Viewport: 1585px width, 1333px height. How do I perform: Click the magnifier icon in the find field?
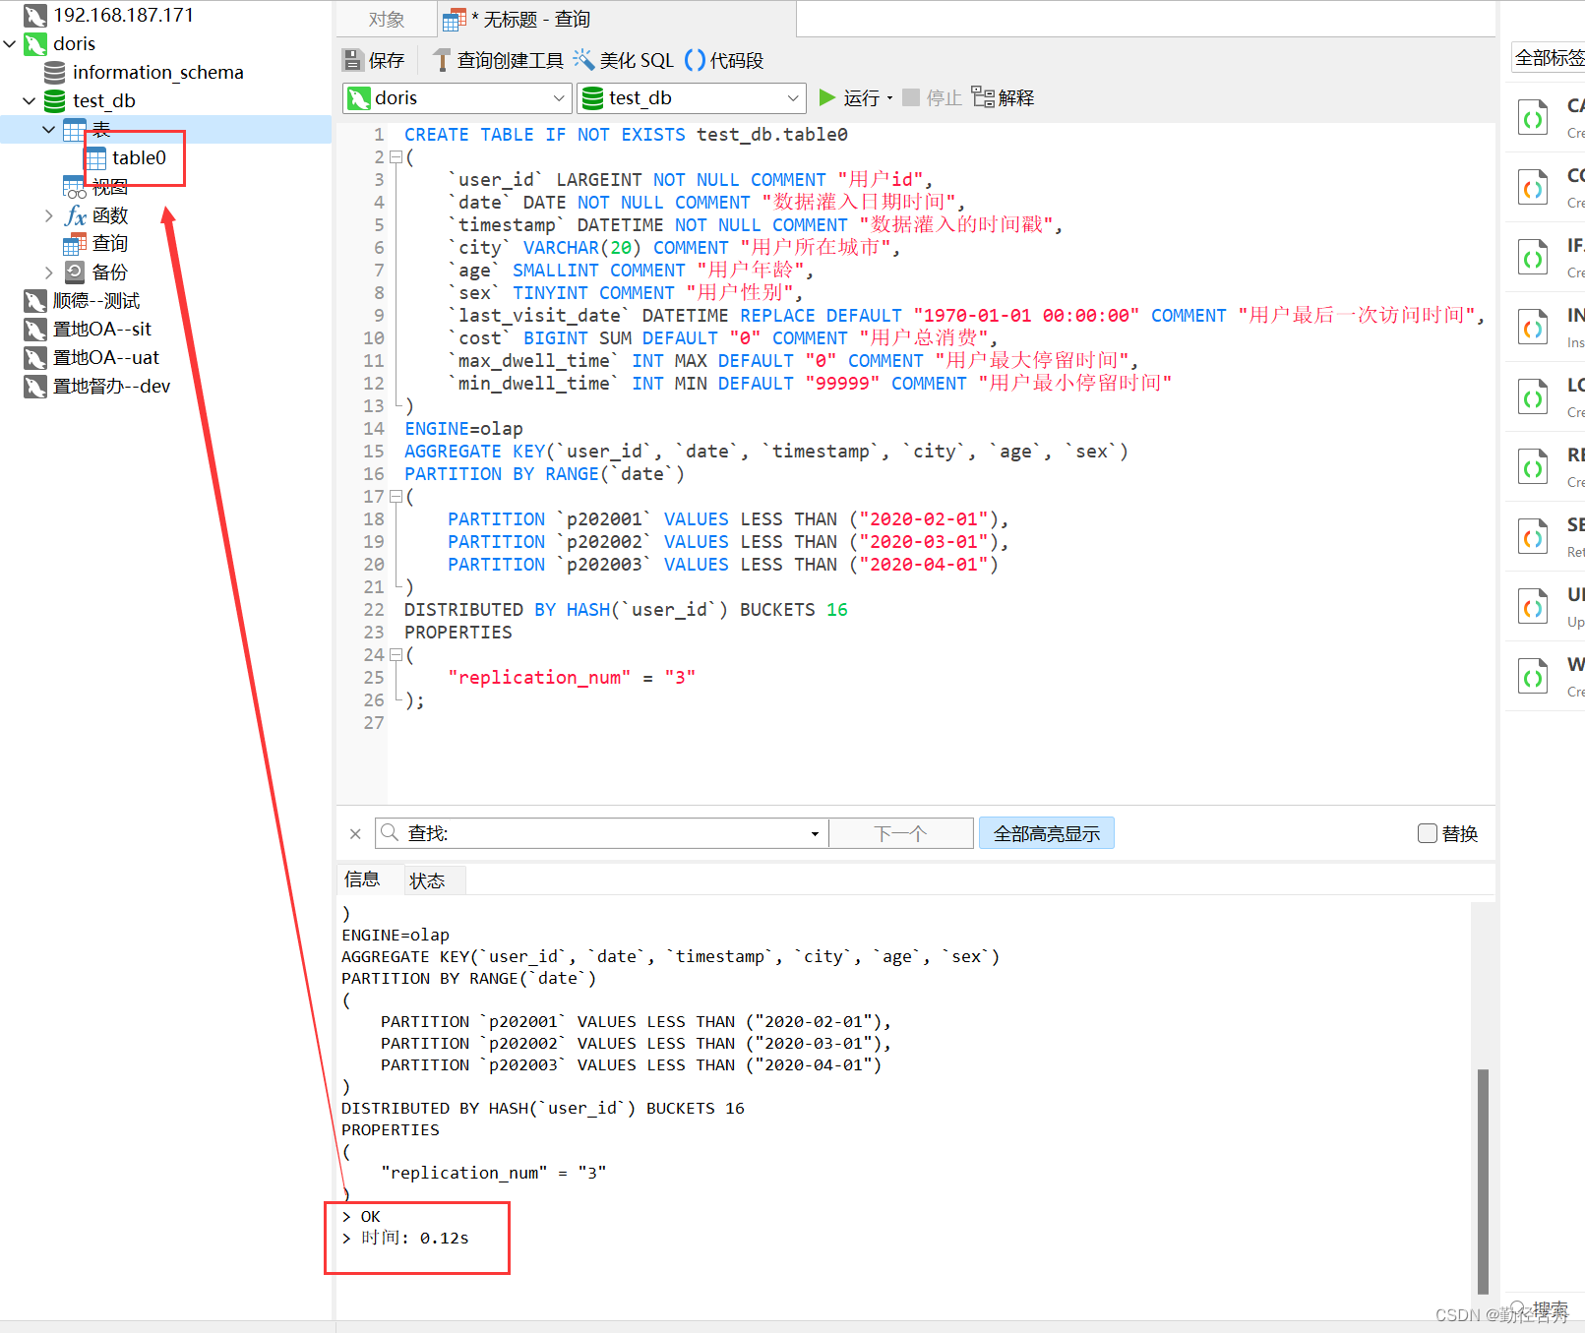click(390, 832)
